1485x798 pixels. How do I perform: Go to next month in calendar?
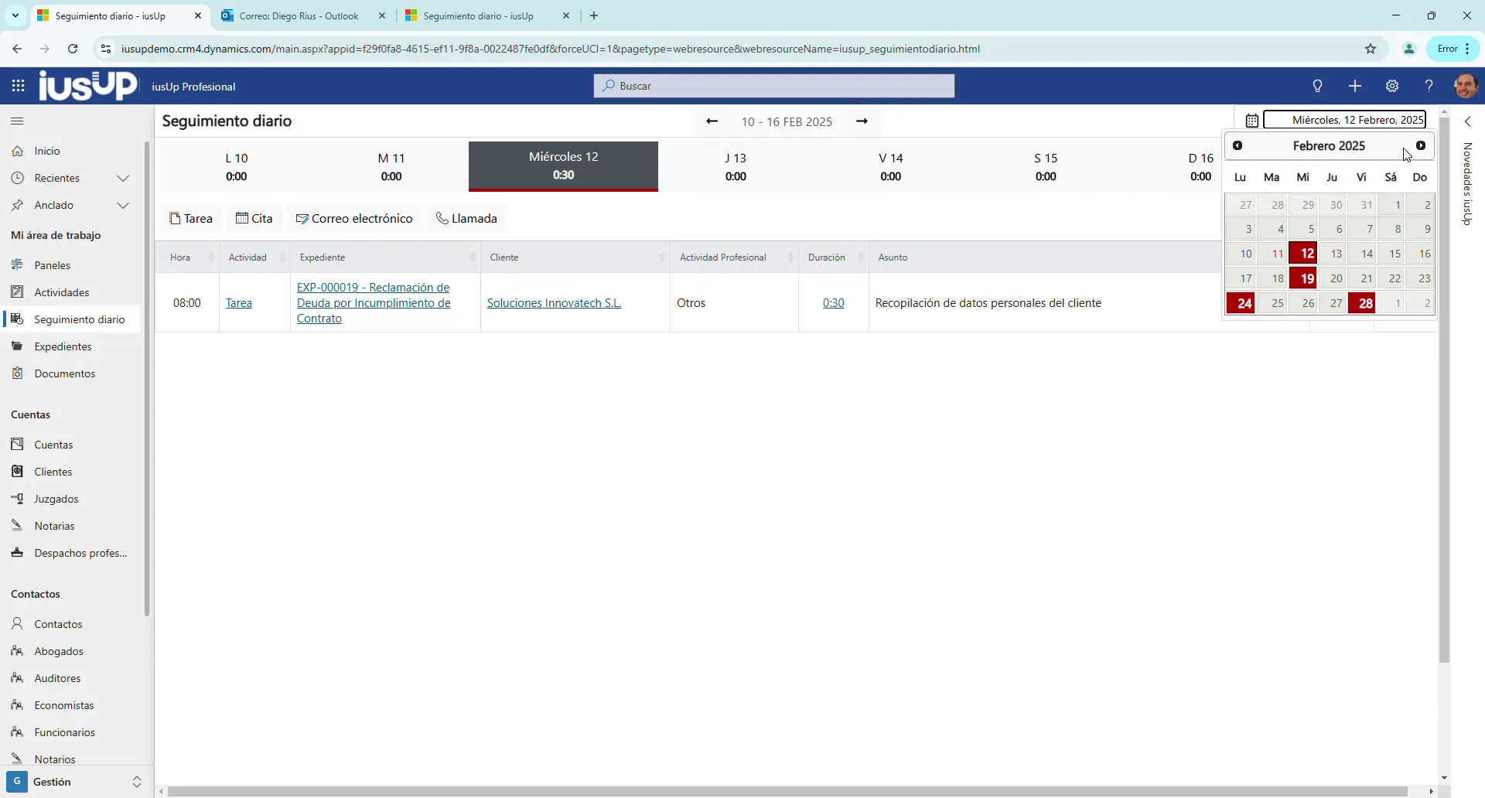coord(1421,145)
